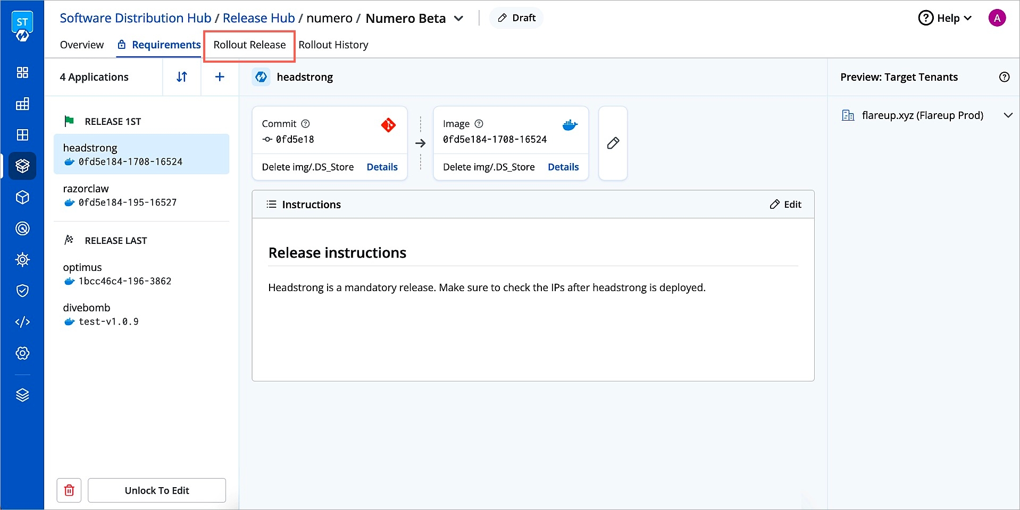This screenshot has width=1020, height=510.
Task: Add a new application with plus icon
Action: pos(220,77)
